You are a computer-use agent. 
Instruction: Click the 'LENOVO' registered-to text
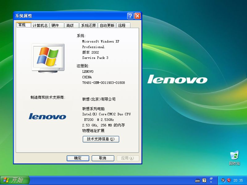[x=88, y=72]
